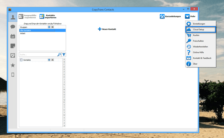
Task: Choose Kaufen in the Mehr menu
Action: coord(201,35)
